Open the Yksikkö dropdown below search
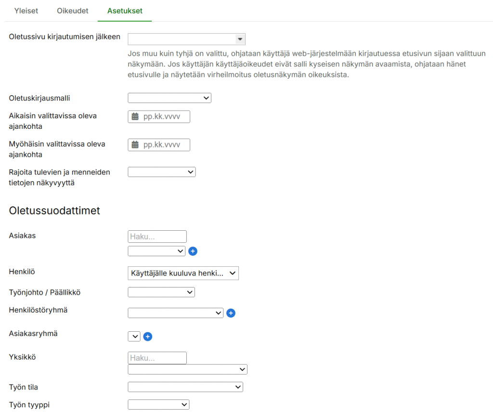 point(187,369)
